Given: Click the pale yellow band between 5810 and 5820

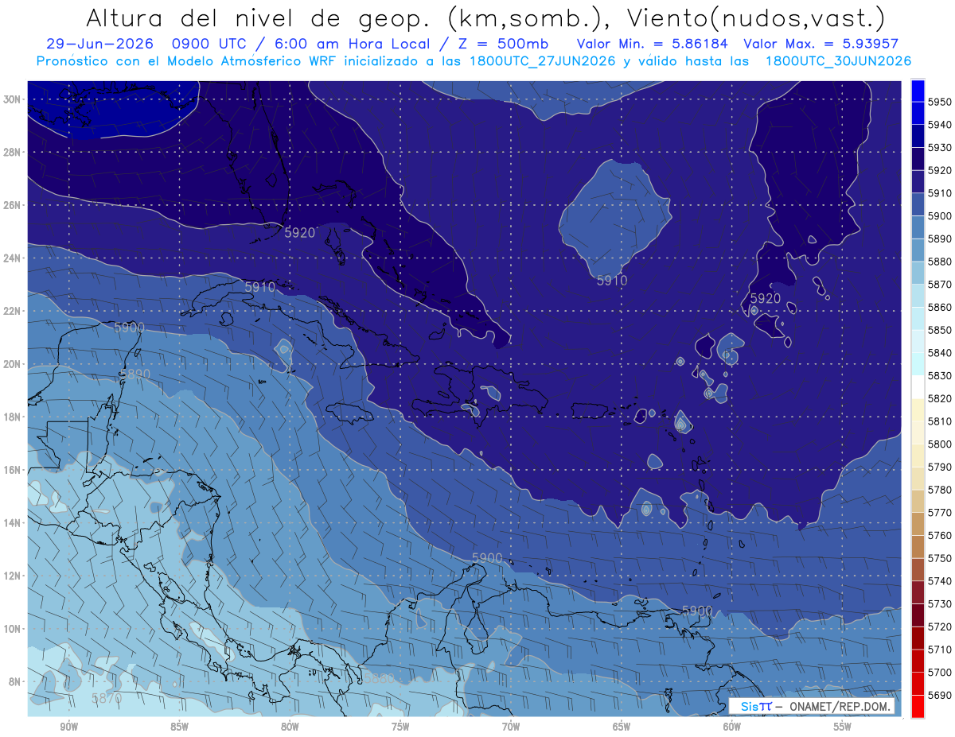Looking at the screenshot, I should click(918, 410).
